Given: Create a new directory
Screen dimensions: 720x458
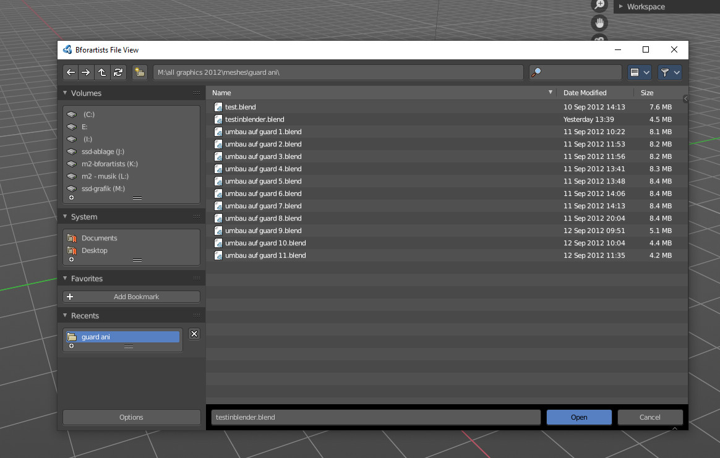Looking at the screenshot, I should pos(140,72).
